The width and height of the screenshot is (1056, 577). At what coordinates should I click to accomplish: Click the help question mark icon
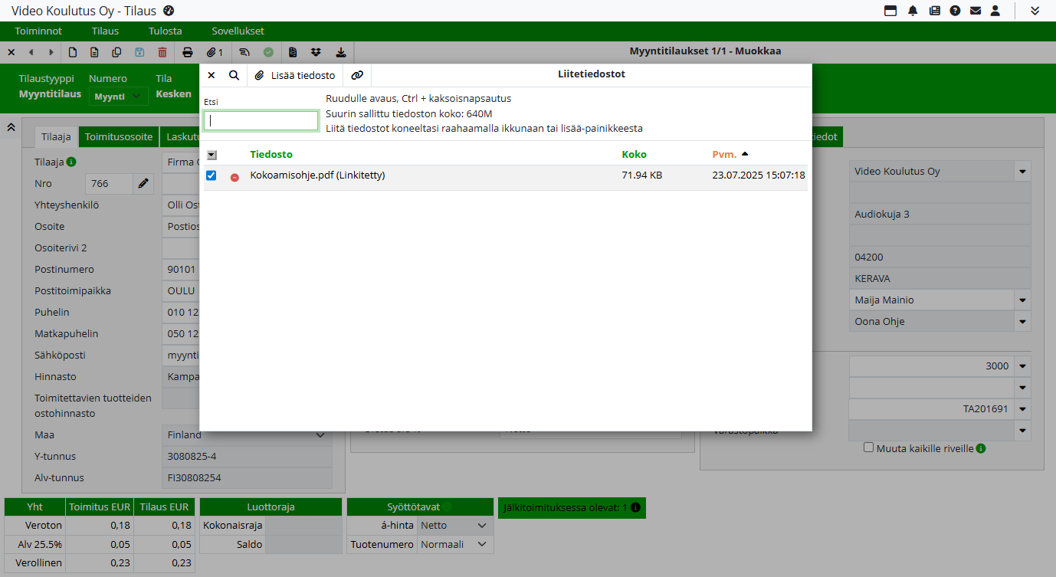[x=955, y=11]
